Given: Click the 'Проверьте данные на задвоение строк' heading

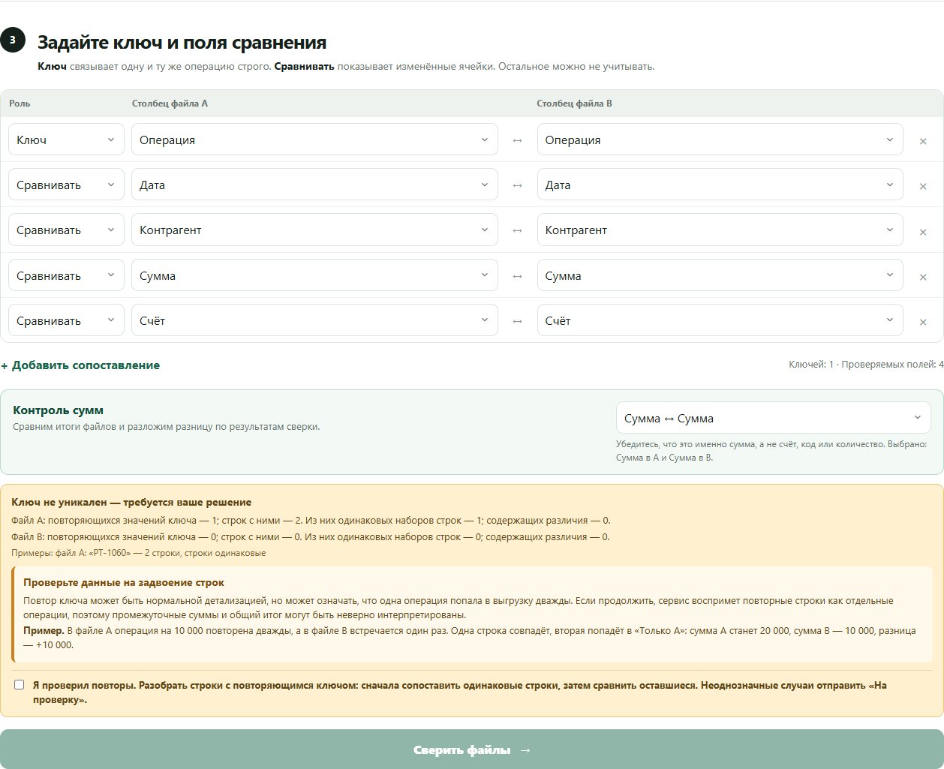Looking at the screenshot, I should tap(124, 582).
